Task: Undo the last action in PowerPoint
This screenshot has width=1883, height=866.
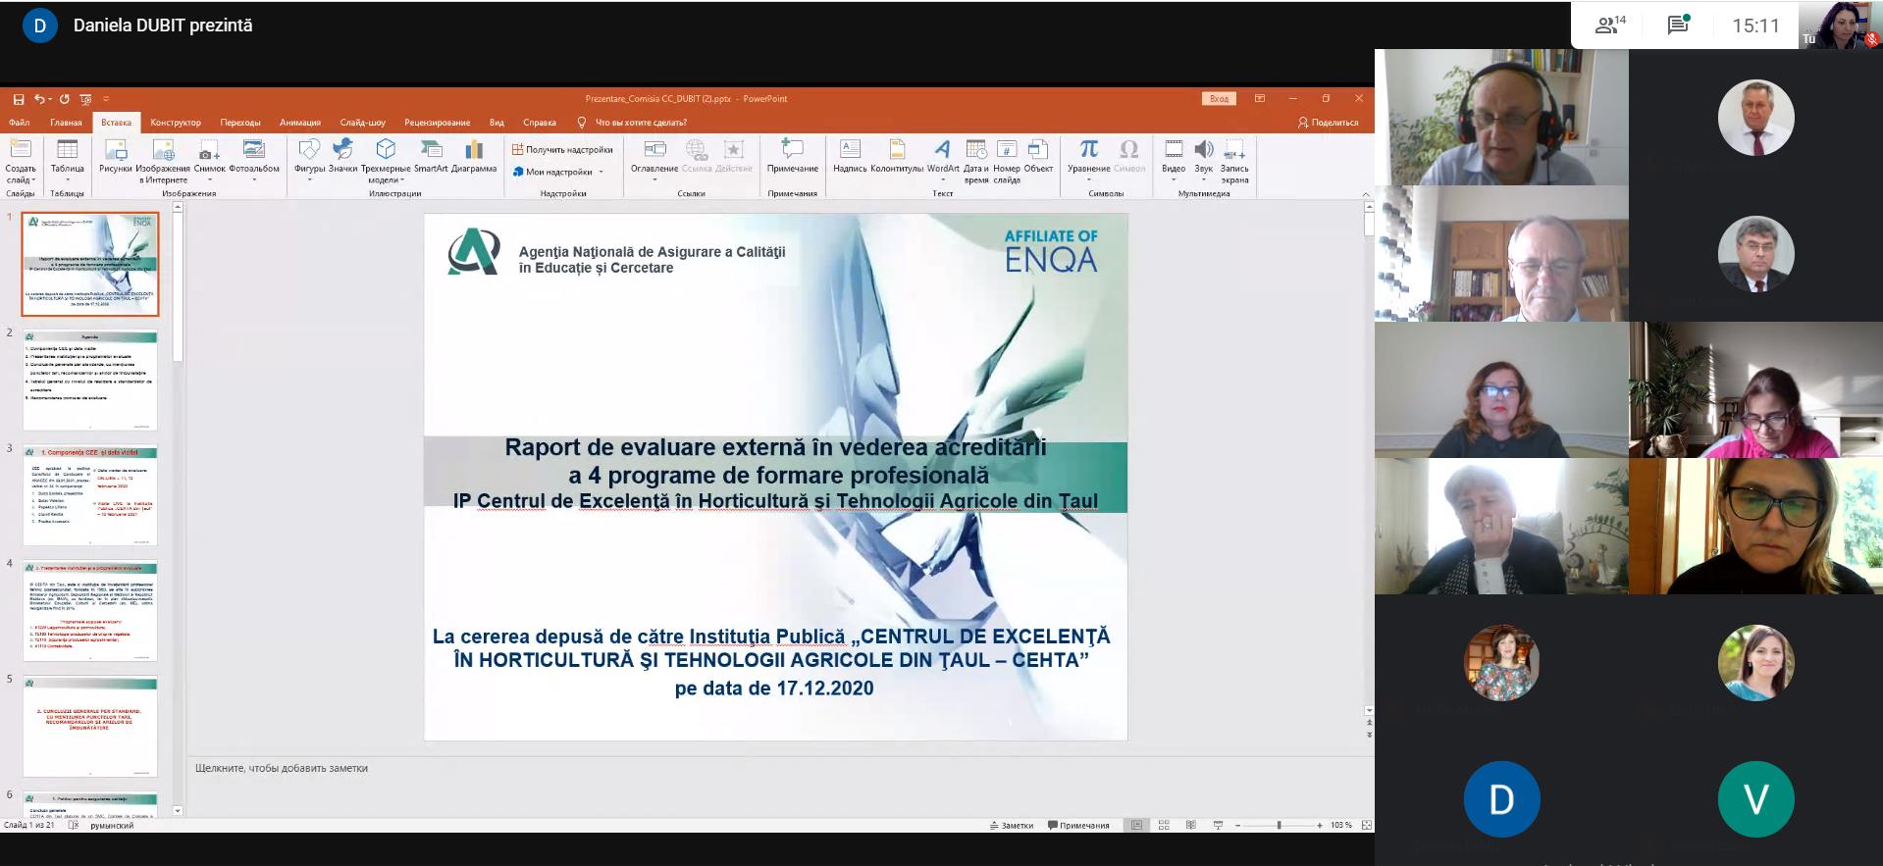Action: [39, 99]
